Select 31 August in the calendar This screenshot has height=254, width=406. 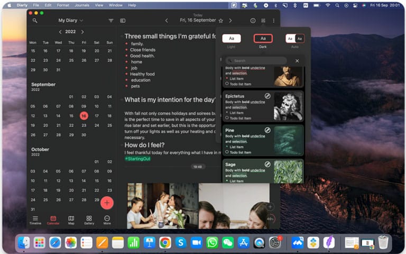[x=58, y=70]
